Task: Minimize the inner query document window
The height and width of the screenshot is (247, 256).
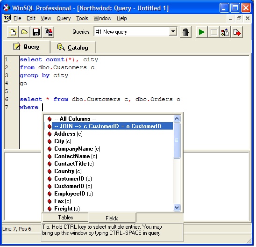Action: pos(230,18)
